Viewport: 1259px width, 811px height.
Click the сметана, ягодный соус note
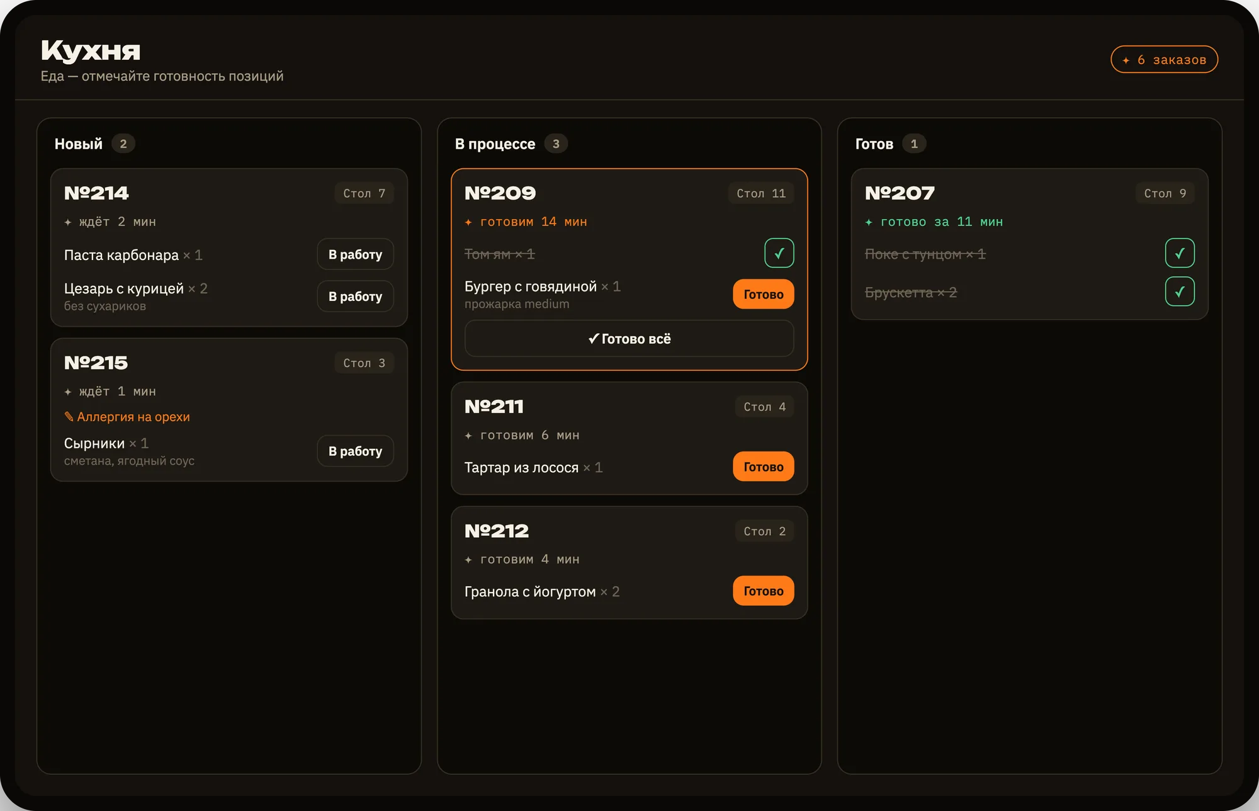coord(129,461)
